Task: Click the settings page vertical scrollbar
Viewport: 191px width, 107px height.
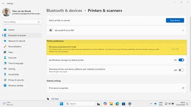Action: pyautogui.click(x=190, y=54)
